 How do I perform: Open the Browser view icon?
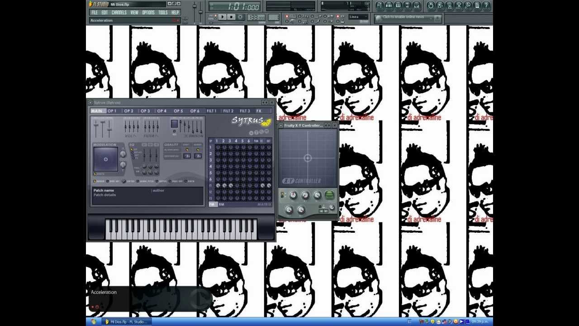[407, 6]
